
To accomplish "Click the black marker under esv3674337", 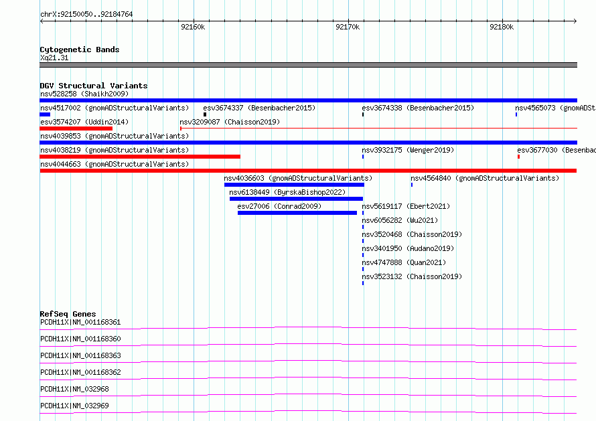I will click(x=205, y=114).
